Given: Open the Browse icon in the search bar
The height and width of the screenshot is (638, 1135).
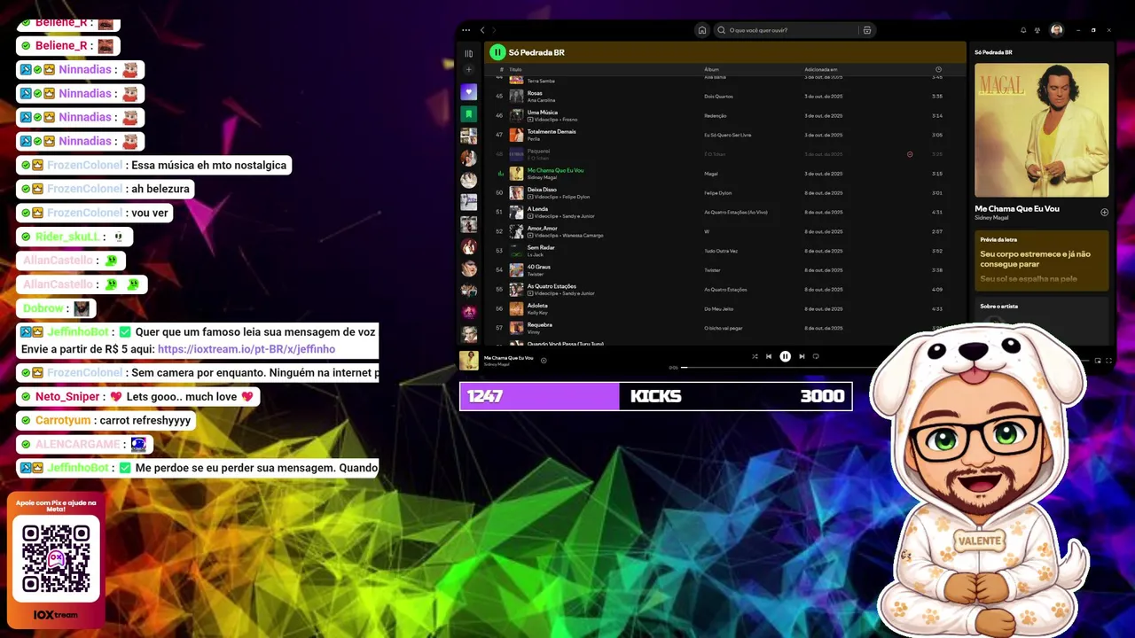Looking at the screenshot, I should pyautogui.click(x=867, y=30).
